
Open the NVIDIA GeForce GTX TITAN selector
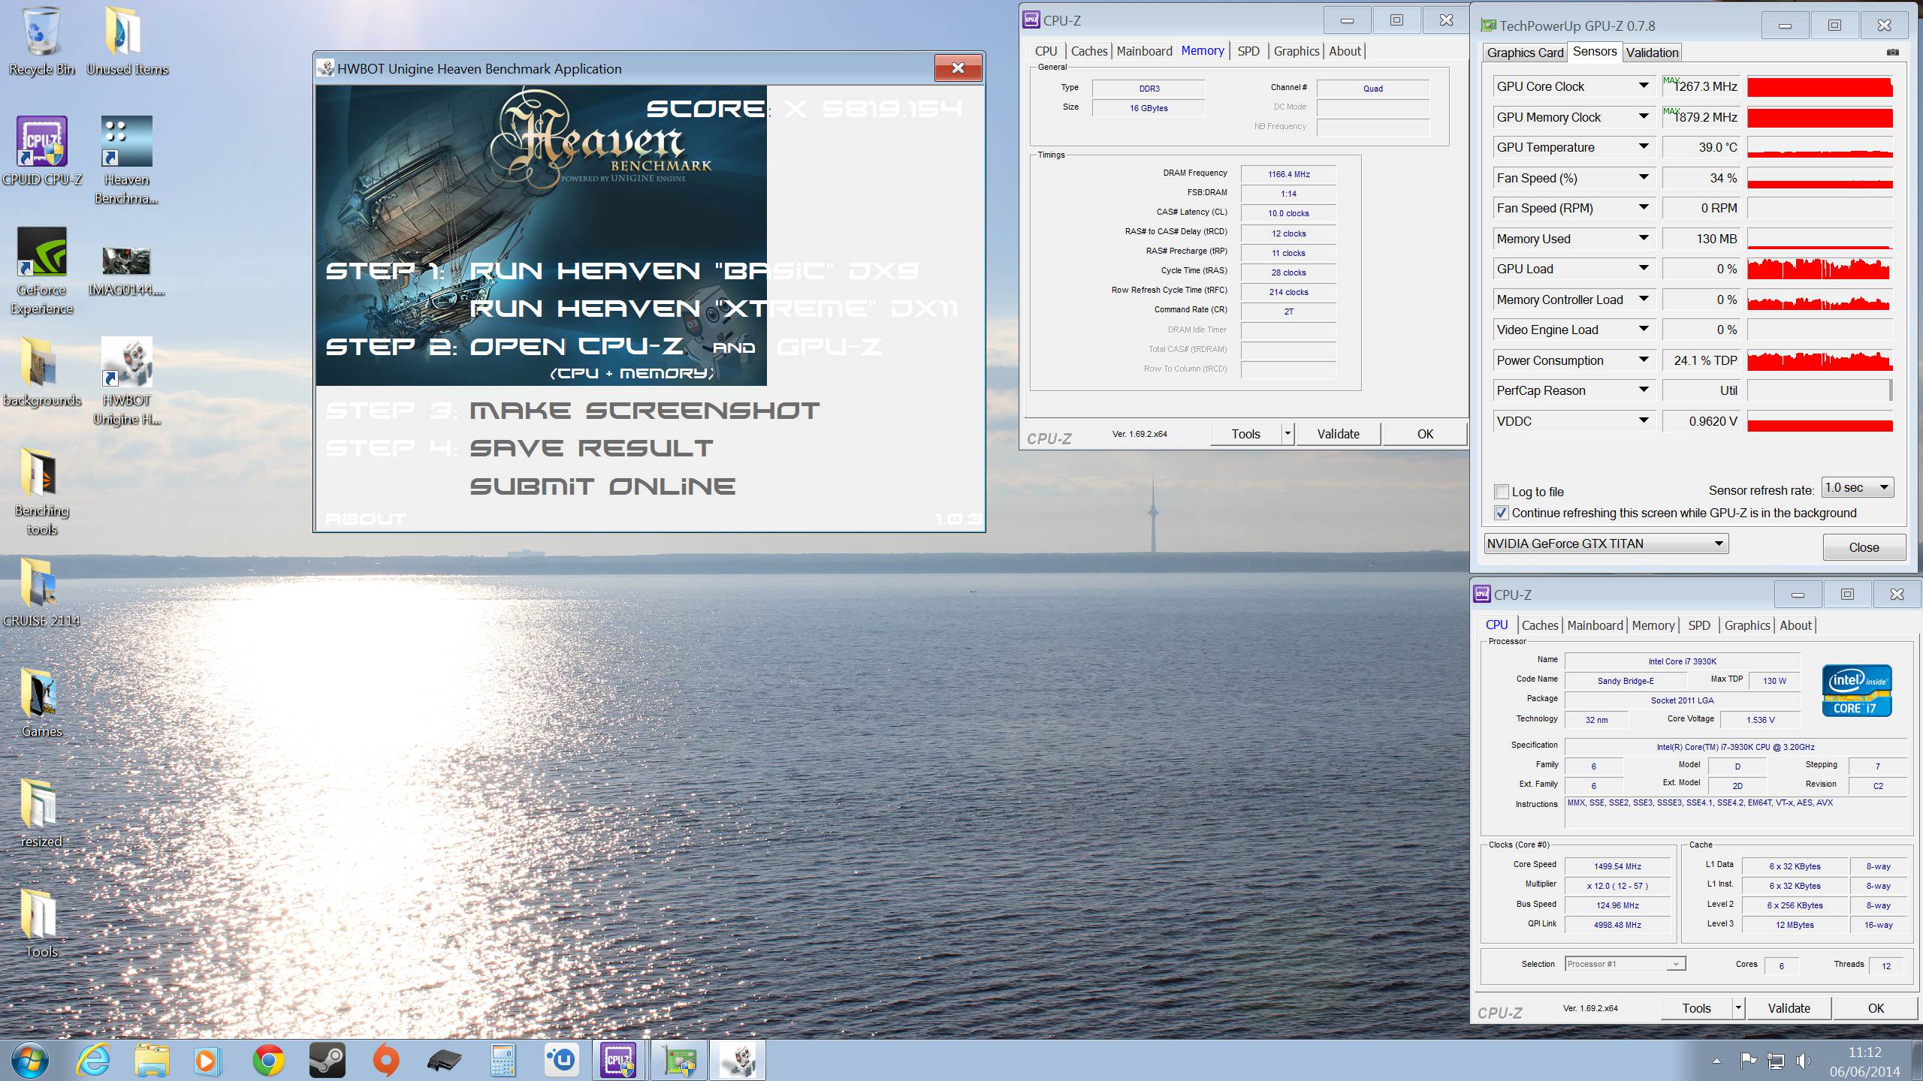tap(1606, 544)
